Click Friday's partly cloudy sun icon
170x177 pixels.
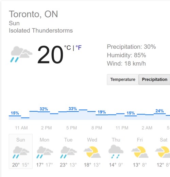click(140, 152)
